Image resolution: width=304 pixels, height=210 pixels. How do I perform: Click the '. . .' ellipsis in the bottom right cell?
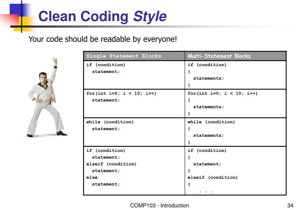point(206,191)
